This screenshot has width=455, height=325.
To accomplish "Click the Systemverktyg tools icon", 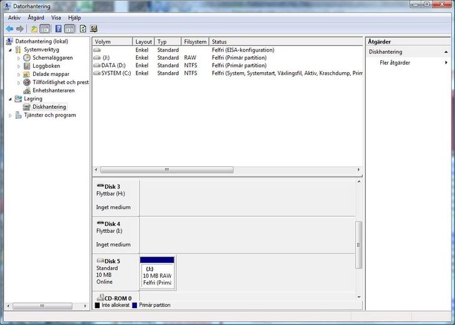I will pos(18,50).
